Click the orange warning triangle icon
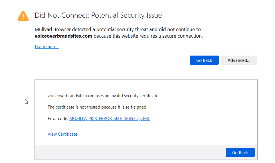Image resolution: width=275 pixels, height=163 pixels. click(x=23, y=16)
